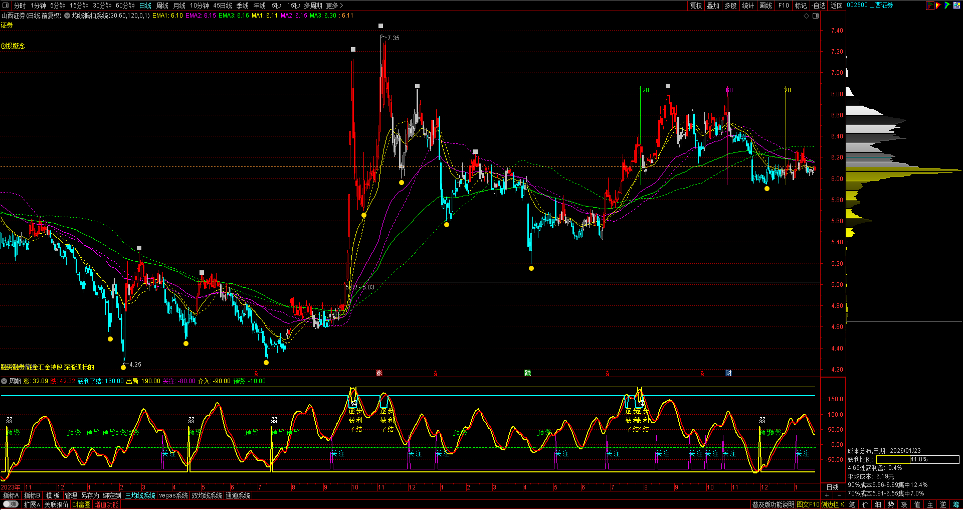This screenshot has height=510, width=963.
Task: Toggle the 弹 popup switch
Action: click(11, 504)
